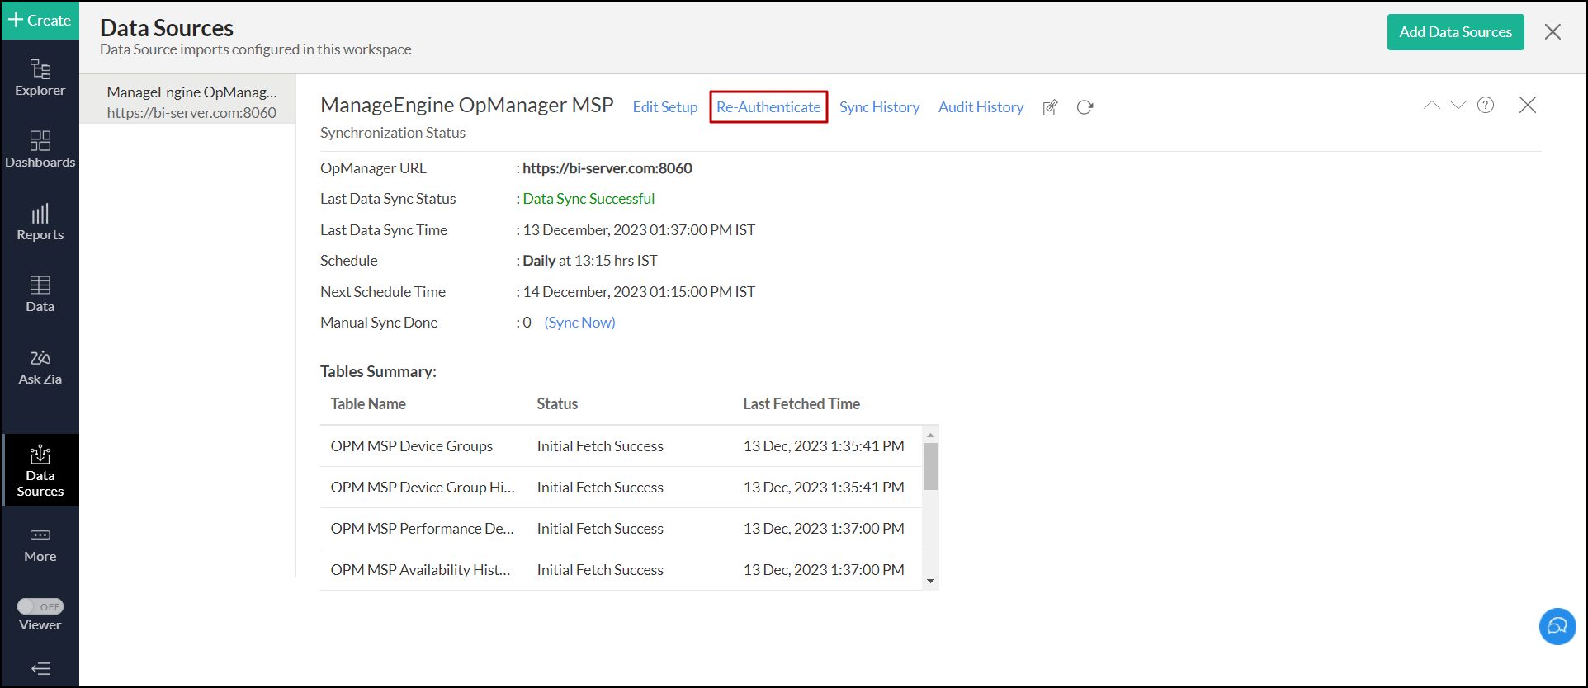Click the Sync Now link
1588x688 pixels.
click(579, 323)
